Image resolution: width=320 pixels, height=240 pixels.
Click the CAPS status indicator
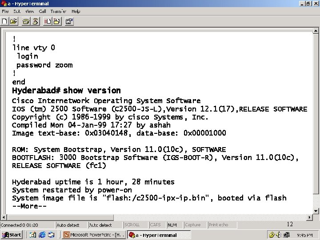[155, 225]
